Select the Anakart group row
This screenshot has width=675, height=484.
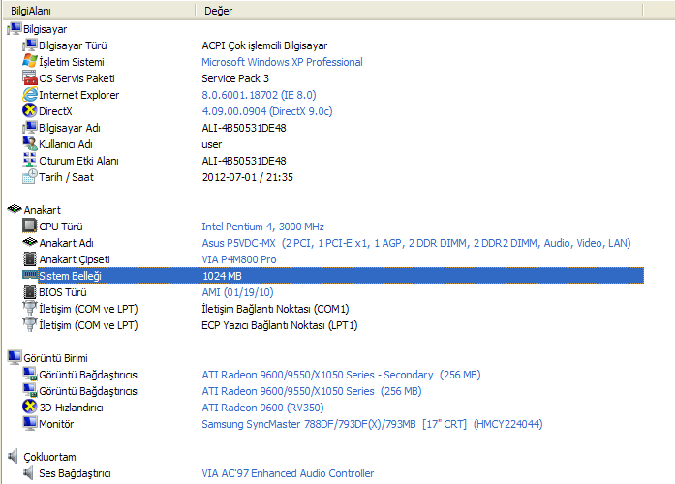(x=43, y=210)
